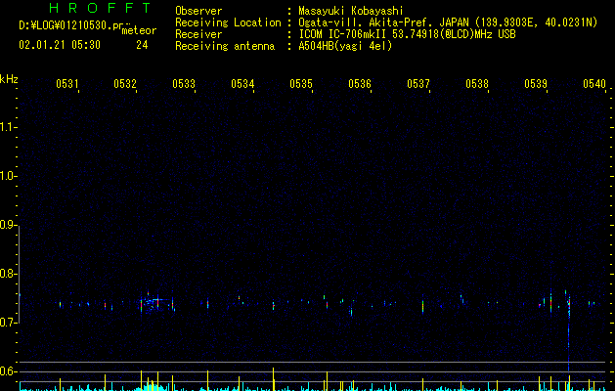Click the Receiving Location label
This screenshot has height=391, width=615.
228,22
